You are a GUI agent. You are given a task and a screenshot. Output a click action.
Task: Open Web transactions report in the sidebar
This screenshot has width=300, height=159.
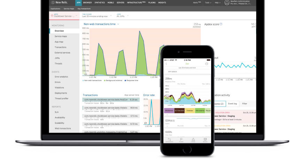(63, 129)
